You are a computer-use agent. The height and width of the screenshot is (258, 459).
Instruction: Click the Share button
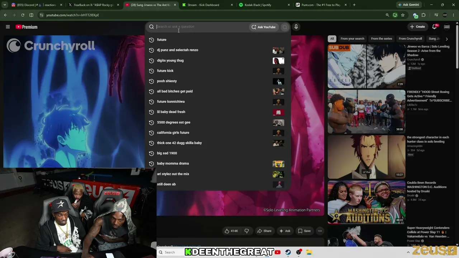click(x=264, y=231)
